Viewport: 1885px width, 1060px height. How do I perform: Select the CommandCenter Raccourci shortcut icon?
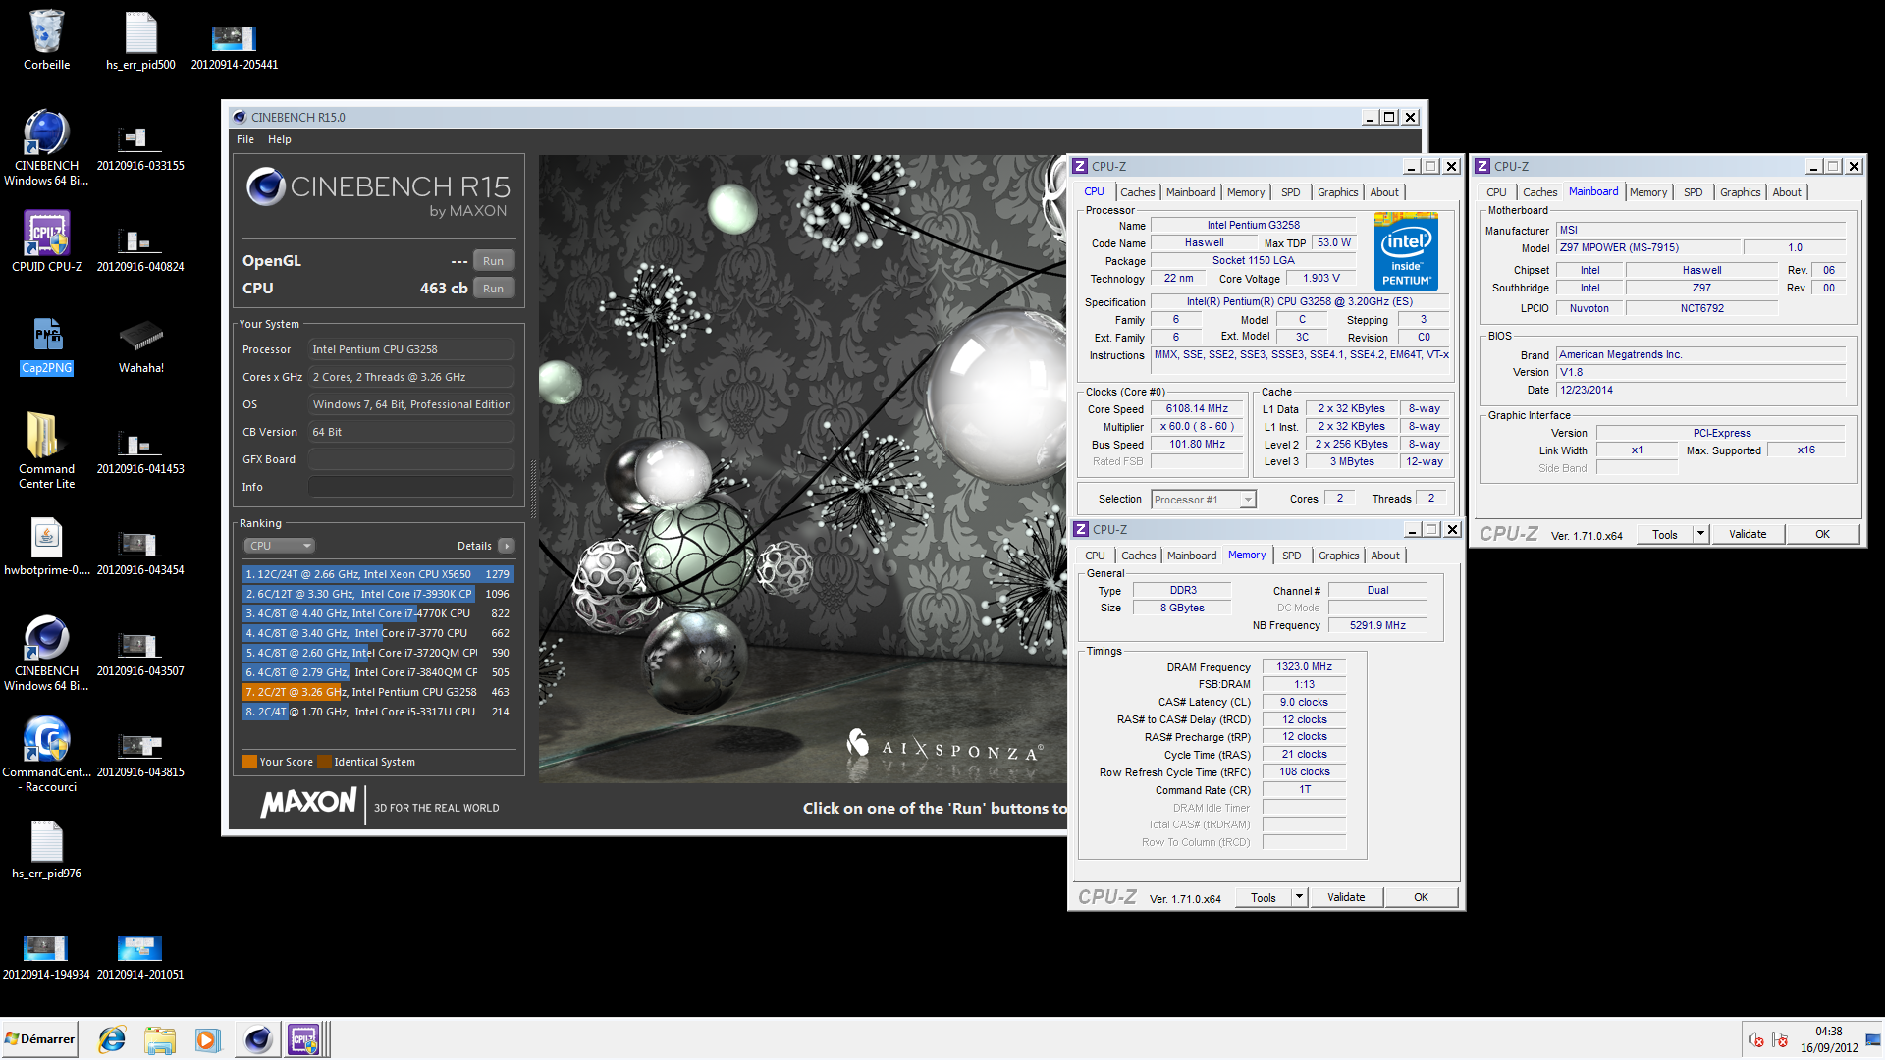46,739
